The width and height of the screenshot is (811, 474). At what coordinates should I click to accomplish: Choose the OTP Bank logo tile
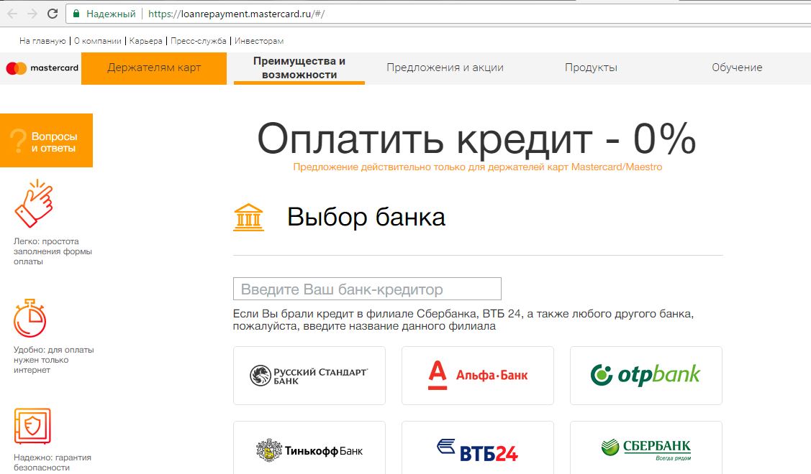(646, 376)
